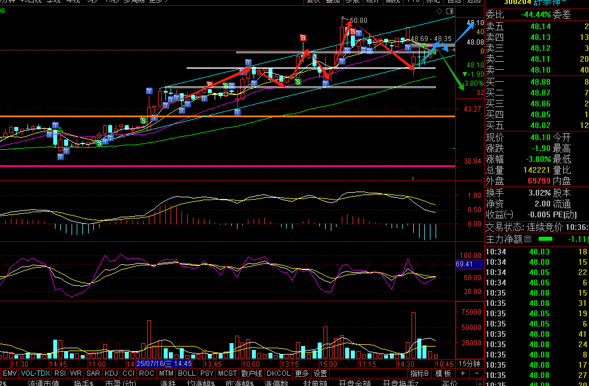
Task: Select the WR indicator tab
Action: click(x=76, y=373)
